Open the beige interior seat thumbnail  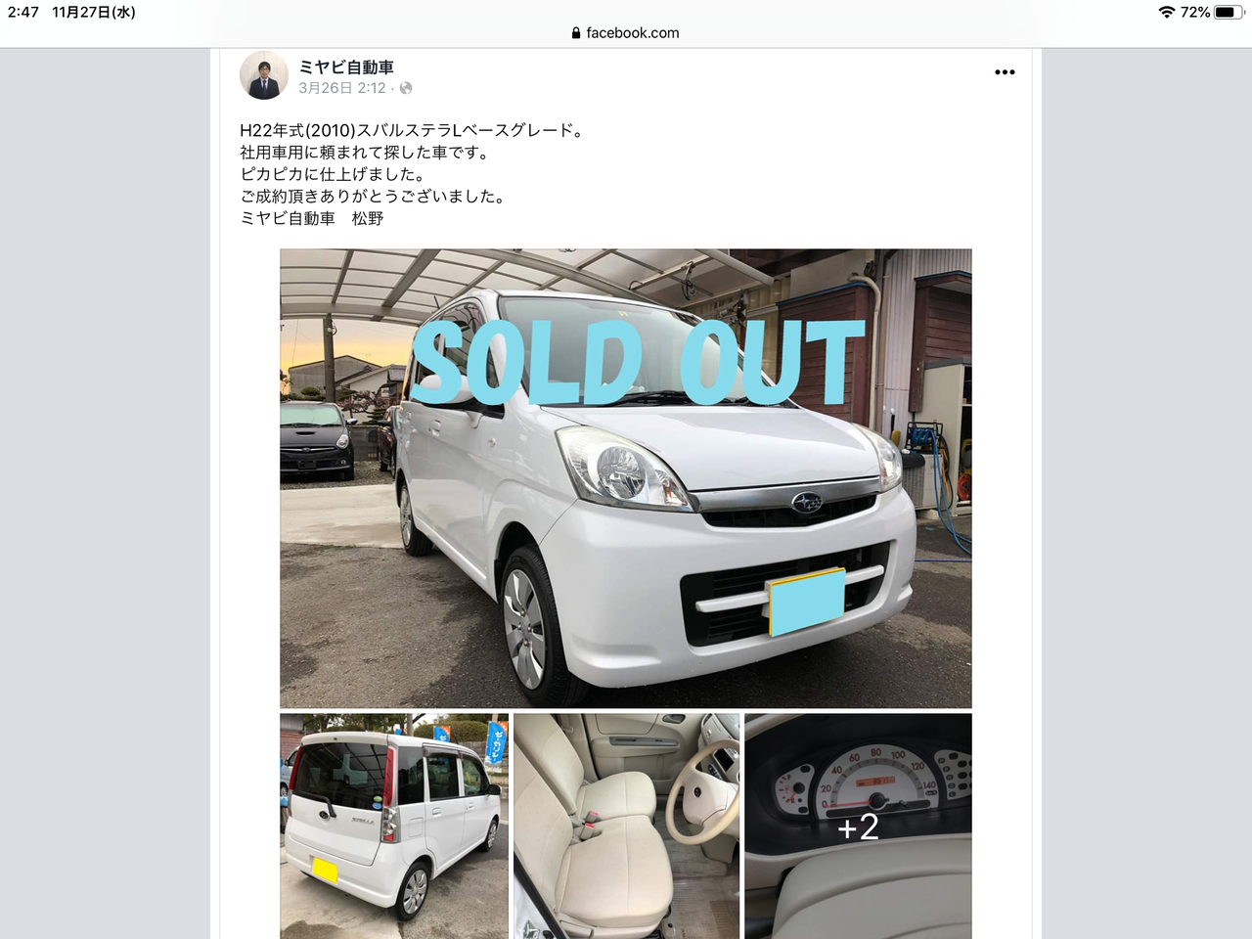[627, 827]
